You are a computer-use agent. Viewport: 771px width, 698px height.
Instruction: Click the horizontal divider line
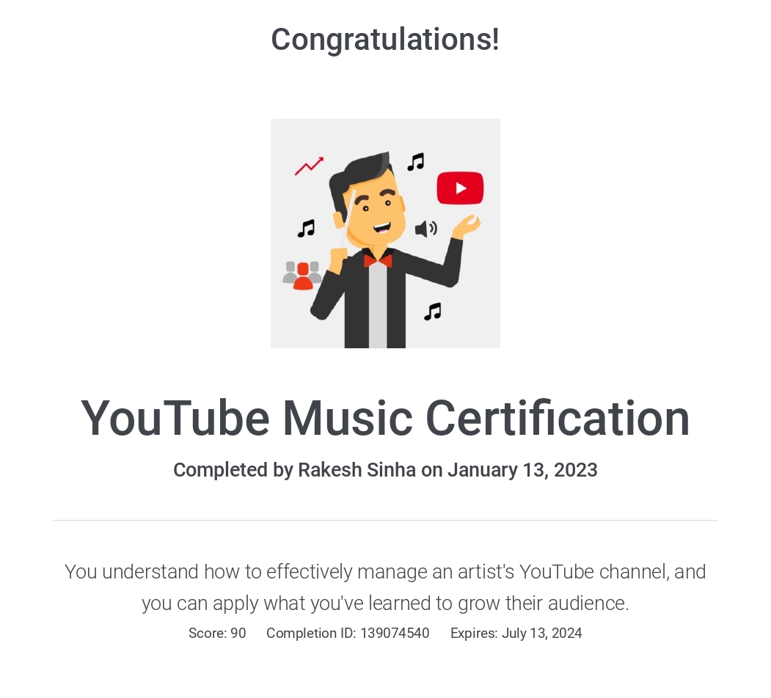pyautogui.click(x=386, y=520)
